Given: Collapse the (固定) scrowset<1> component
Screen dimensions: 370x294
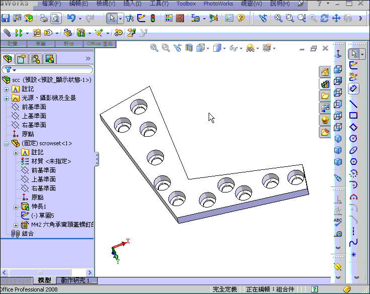Looking at the screenshot, I should click(x=7, y=144).
